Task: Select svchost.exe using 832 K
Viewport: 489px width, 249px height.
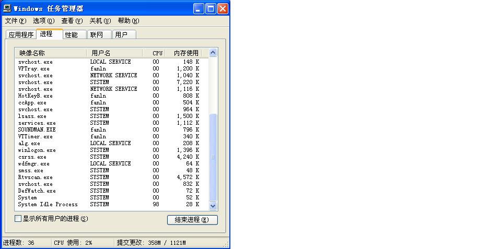Action: (112, 184)
